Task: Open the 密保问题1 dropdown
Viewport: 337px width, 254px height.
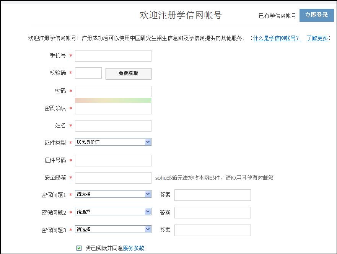Action: tap(113, 194)
